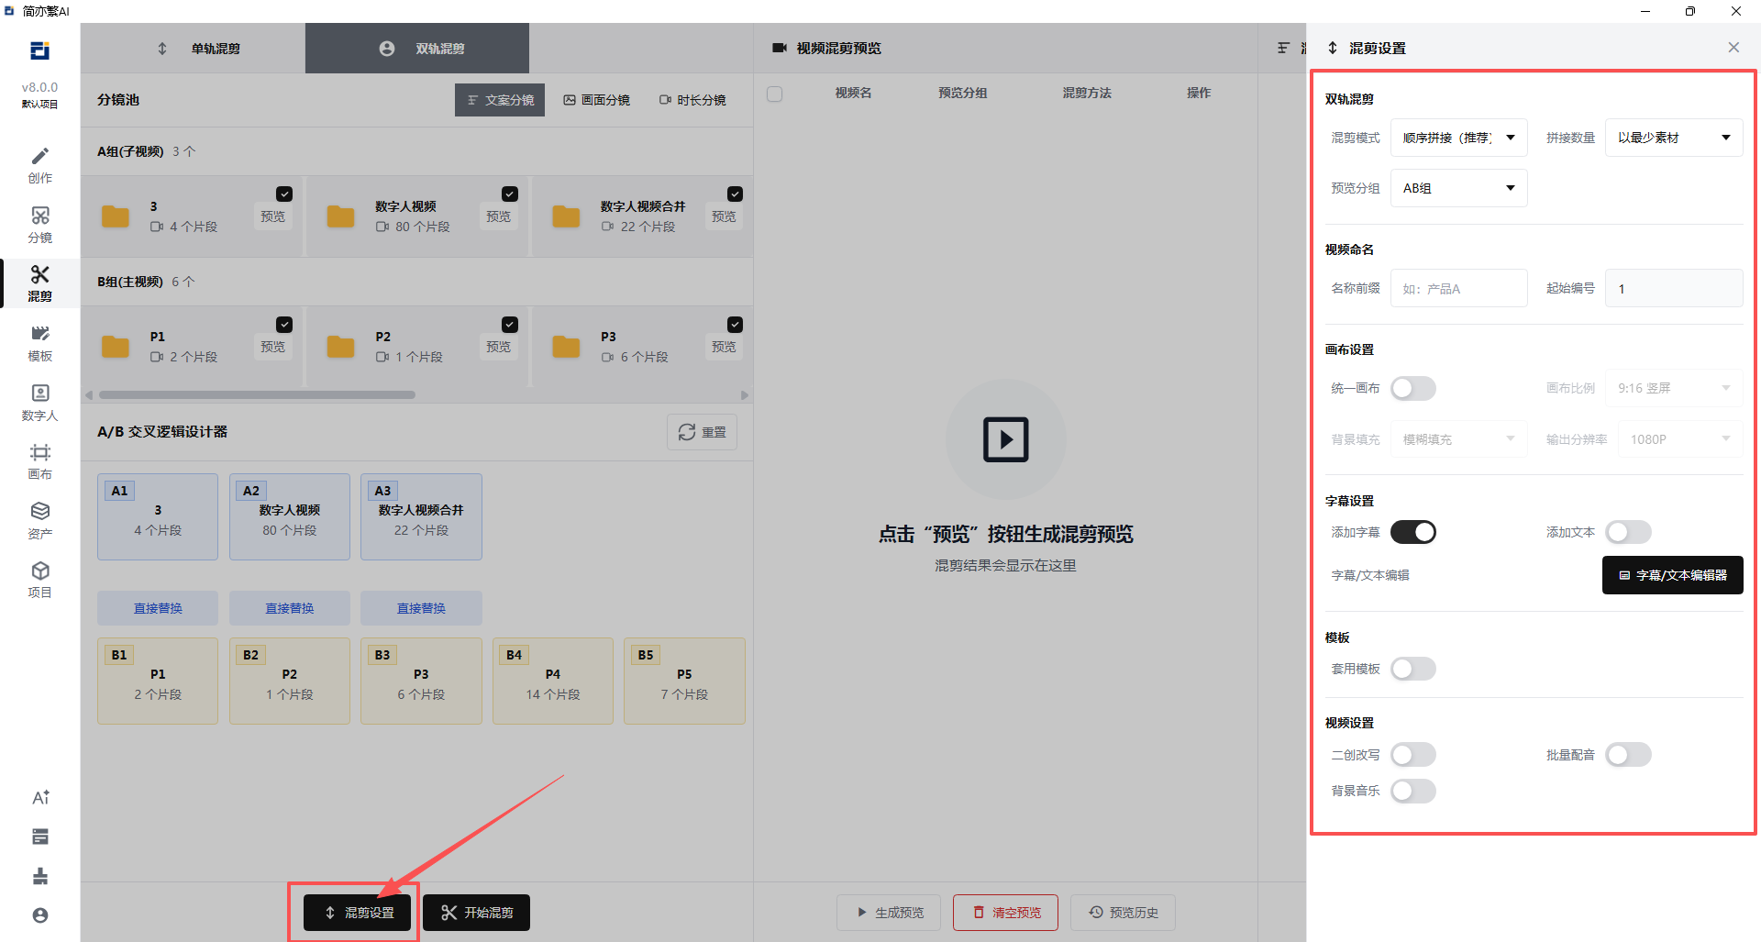
Task: Click the 清空预览 button
Action: pos(1006,913)
